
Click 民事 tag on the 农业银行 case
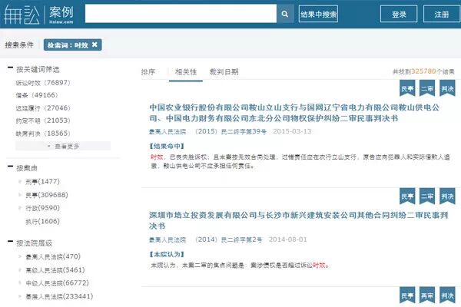pos(407,88)
